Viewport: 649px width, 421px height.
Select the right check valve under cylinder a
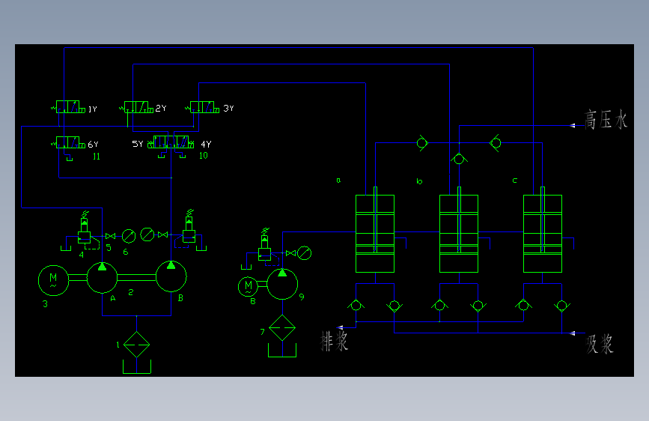click(x=394, y=306)
